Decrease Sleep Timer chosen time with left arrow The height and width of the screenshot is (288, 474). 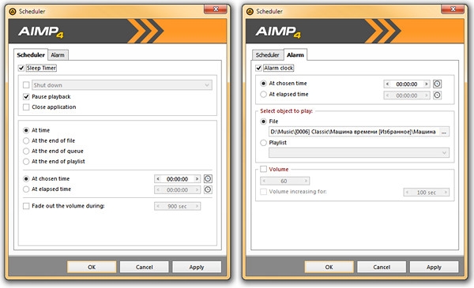point(158,179)
